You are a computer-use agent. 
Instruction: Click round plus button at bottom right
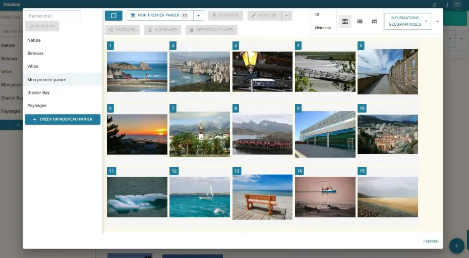[456, 246]
